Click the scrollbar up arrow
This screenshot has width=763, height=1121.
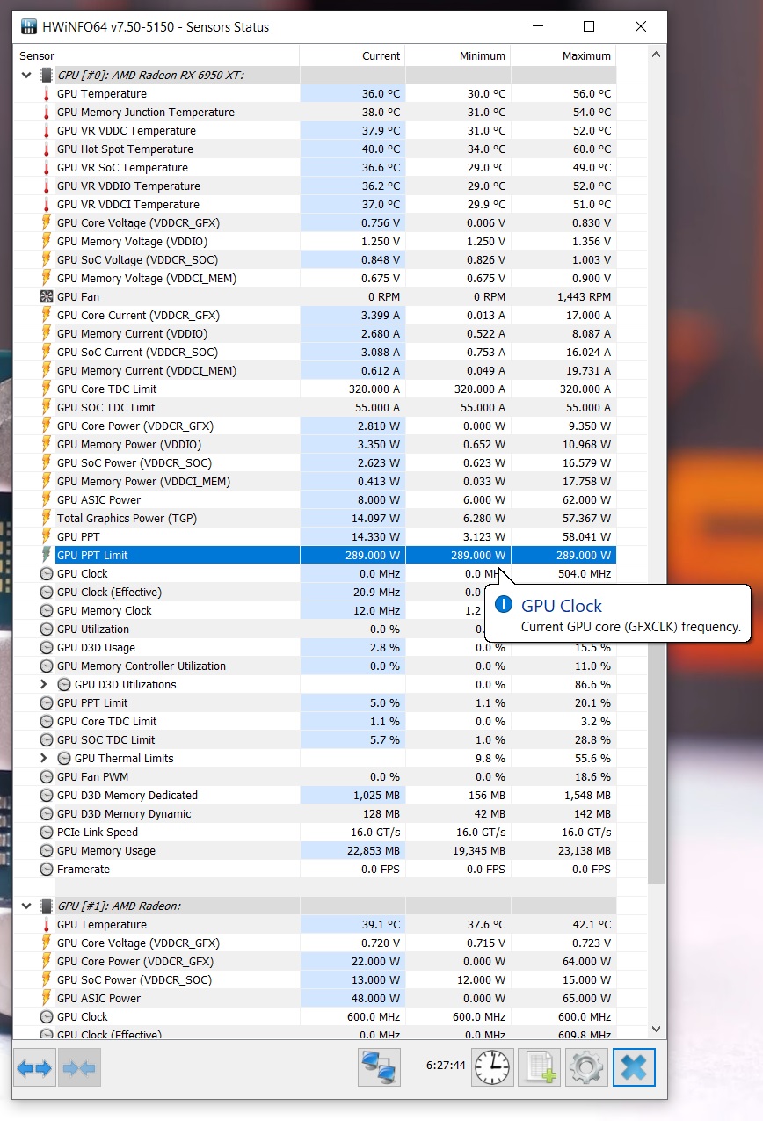coord(657,56)
